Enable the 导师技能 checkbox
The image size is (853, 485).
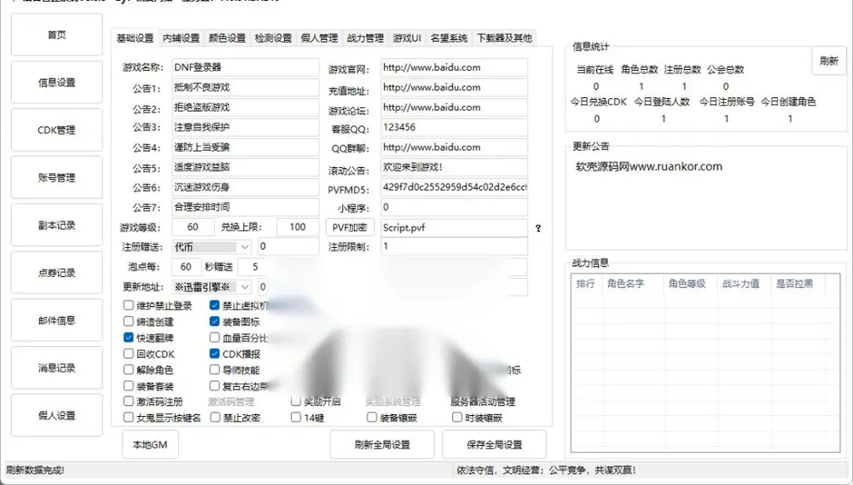click(214, 370)
